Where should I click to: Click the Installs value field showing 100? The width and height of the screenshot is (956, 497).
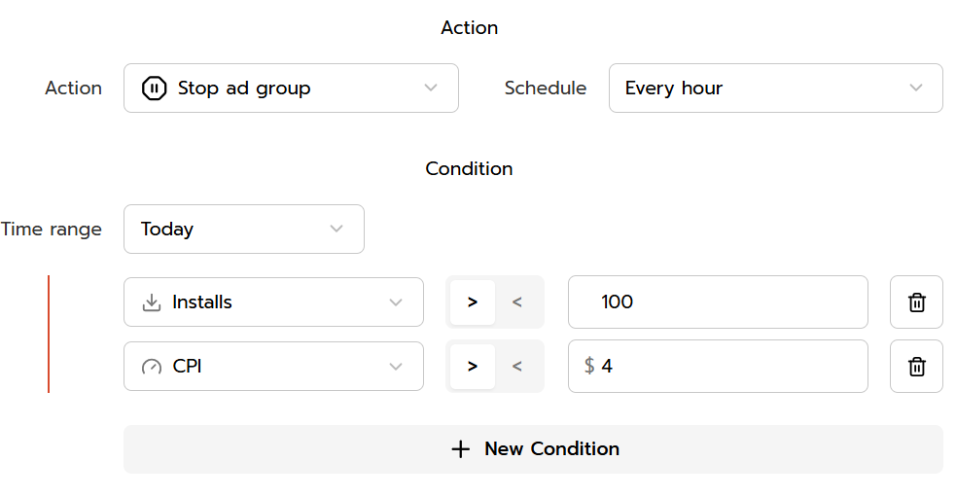click(x=718, y=302)
